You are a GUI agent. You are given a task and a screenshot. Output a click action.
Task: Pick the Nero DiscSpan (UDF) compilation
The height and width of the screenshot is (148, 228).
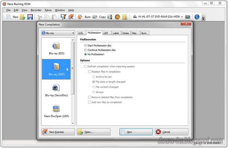[56, 111]
